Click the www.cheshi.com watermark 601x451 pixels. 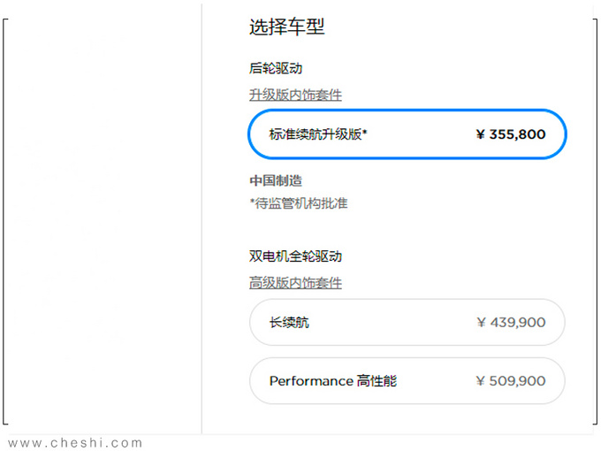pos(74,443)
